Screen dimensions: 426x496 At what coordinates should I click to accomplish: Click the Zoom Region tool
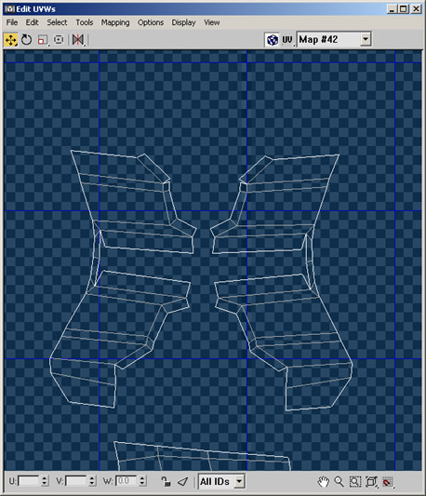point(355,482)
